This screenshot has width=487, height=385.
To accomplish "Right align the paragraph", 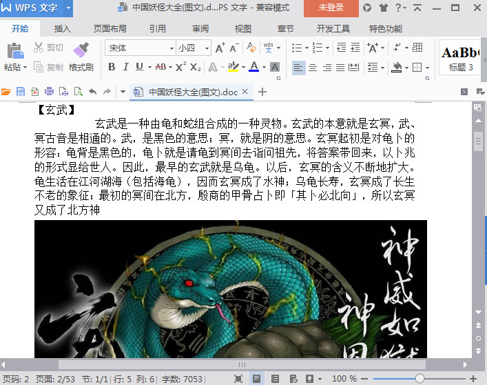I will point(327,67).
